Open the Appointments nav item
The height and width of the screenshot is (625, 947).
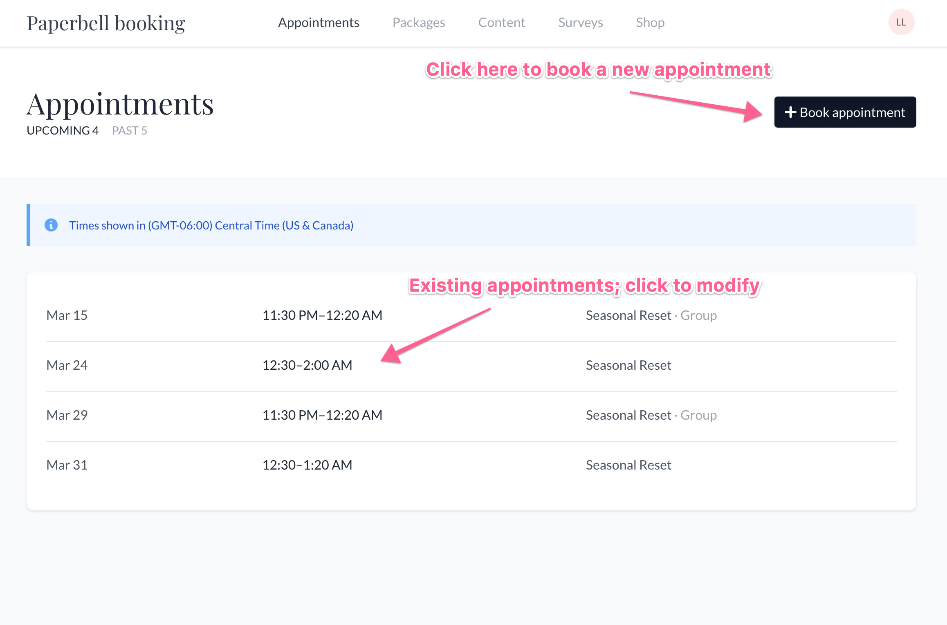click(x=319, y=22)
